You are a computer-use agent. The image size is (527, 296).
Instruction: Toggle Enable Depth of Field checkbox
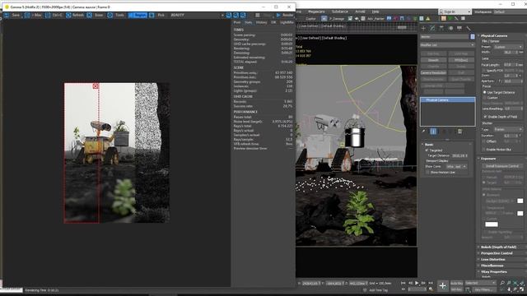click(x=485, y=117)
